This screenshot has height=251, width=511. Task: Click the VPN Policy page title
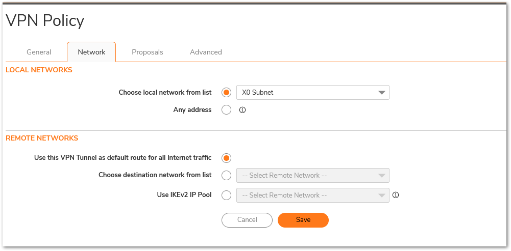45,21
